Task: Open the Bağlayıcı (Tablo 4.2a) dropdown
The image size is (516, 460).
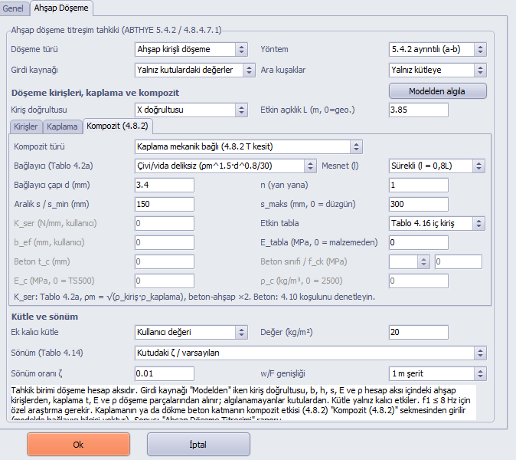Action: pos(225,166)
